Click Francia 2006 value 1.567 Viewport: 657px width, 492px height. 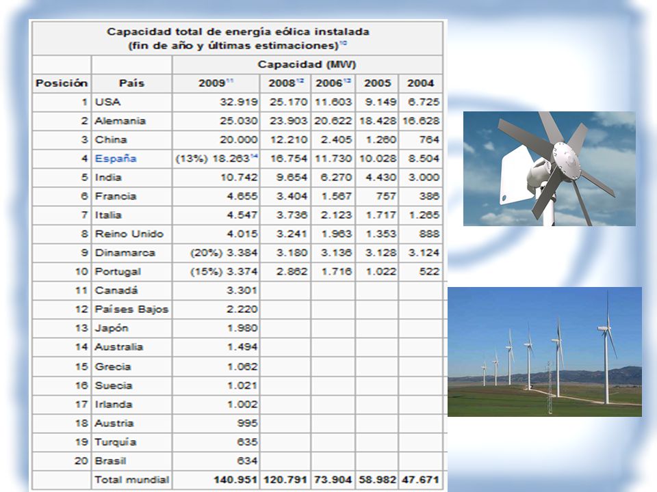(x=337, y=196)
